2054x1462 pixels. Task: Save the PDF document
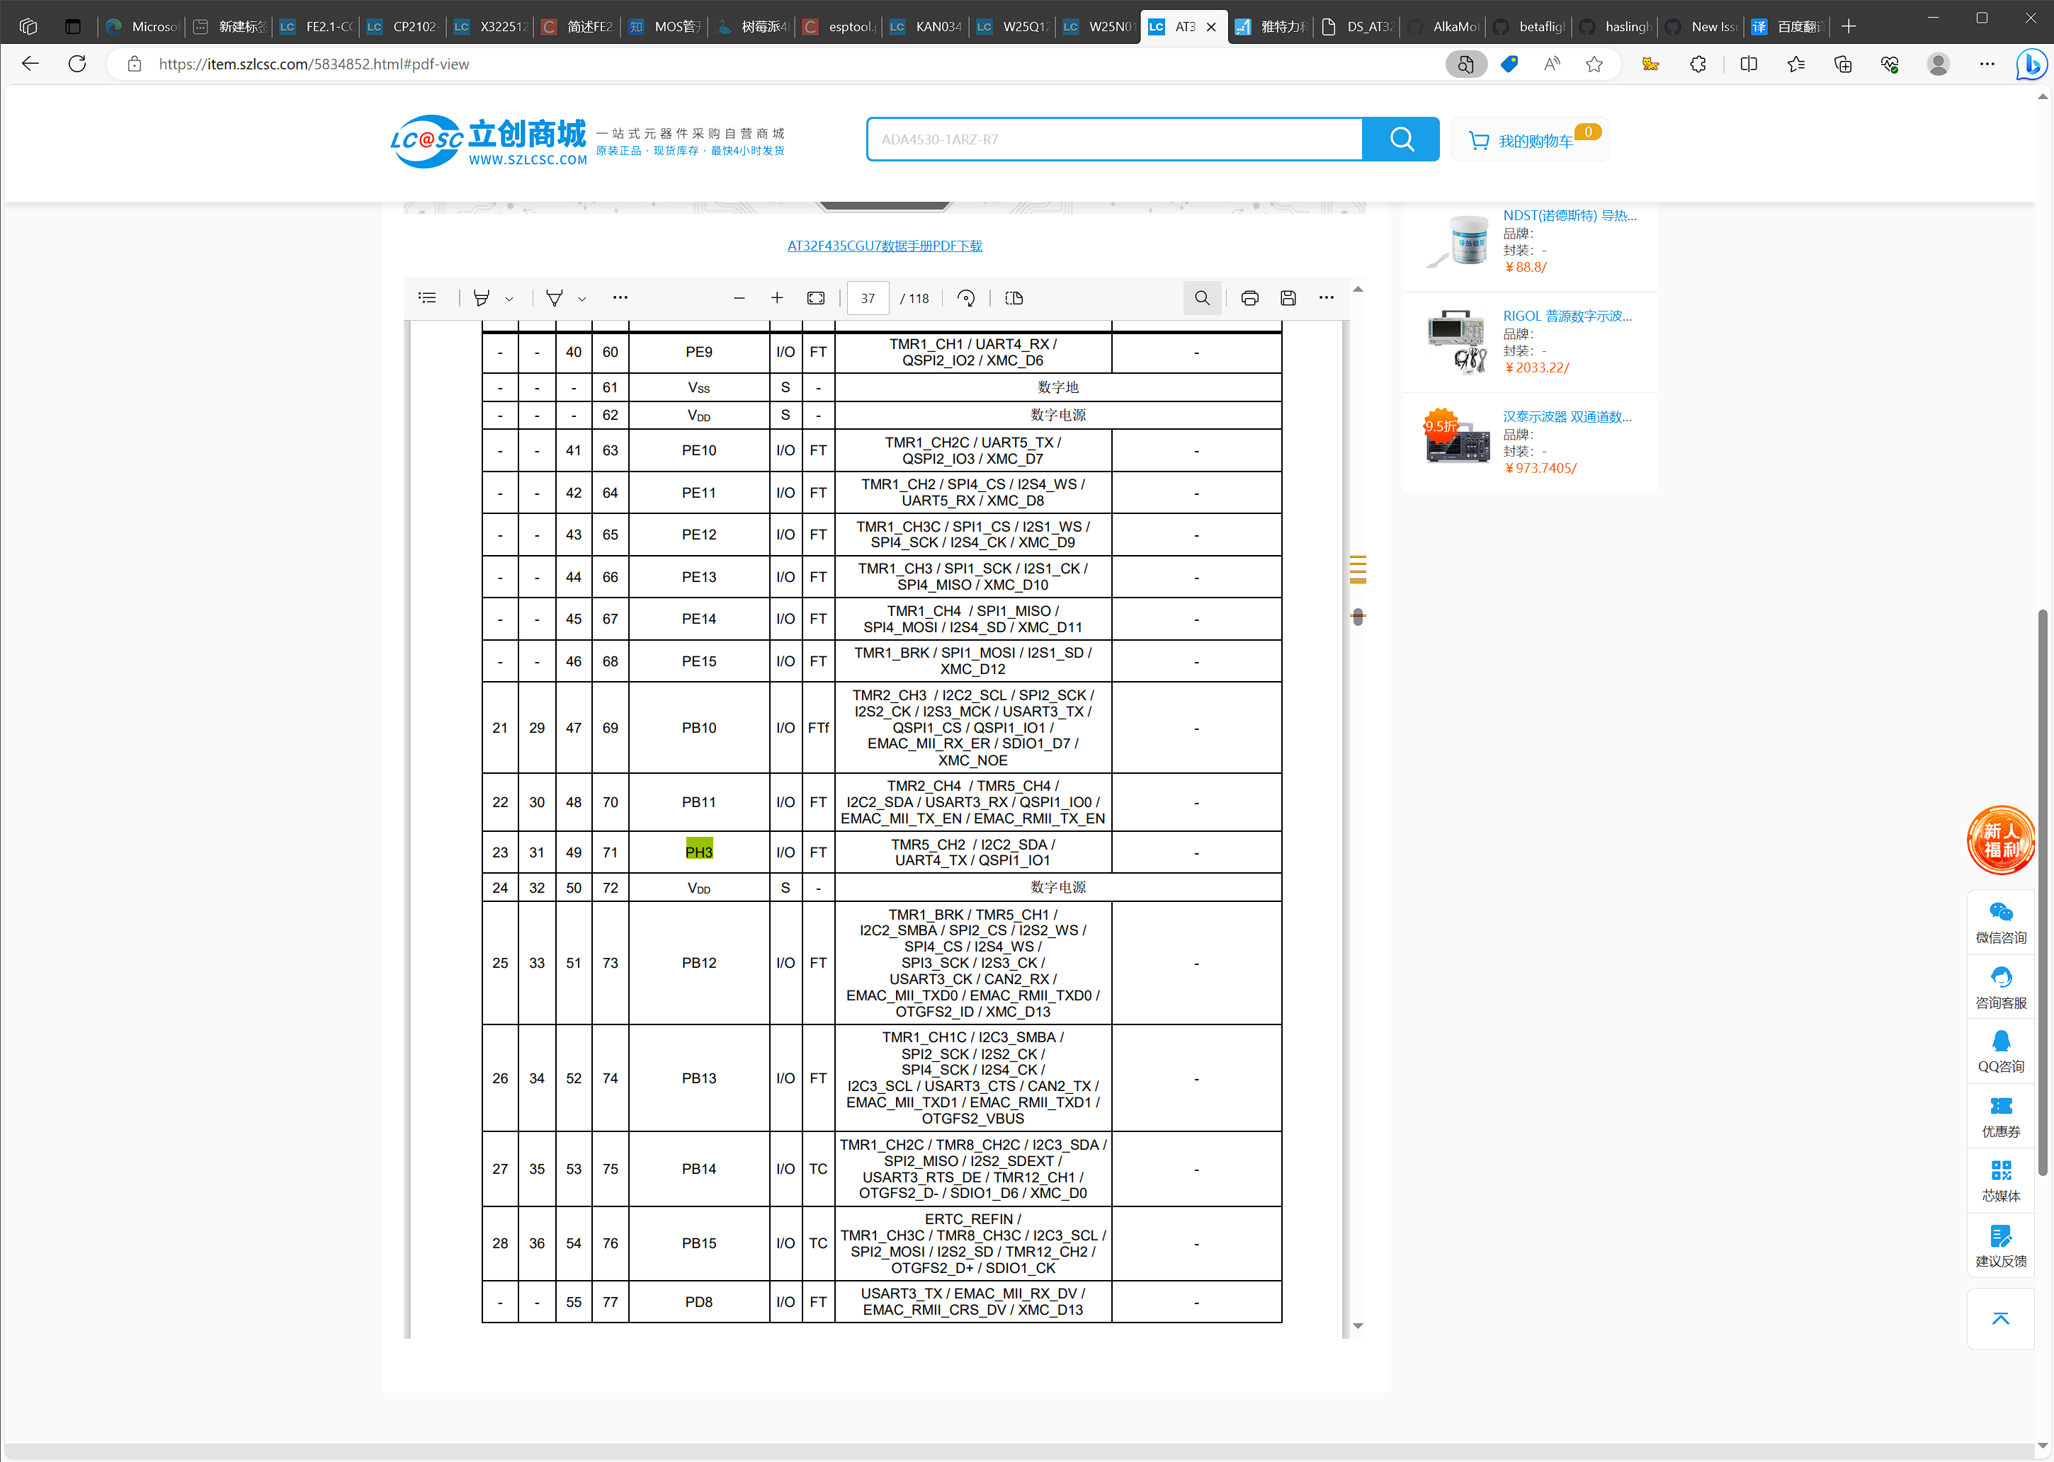coord(1288,298)
